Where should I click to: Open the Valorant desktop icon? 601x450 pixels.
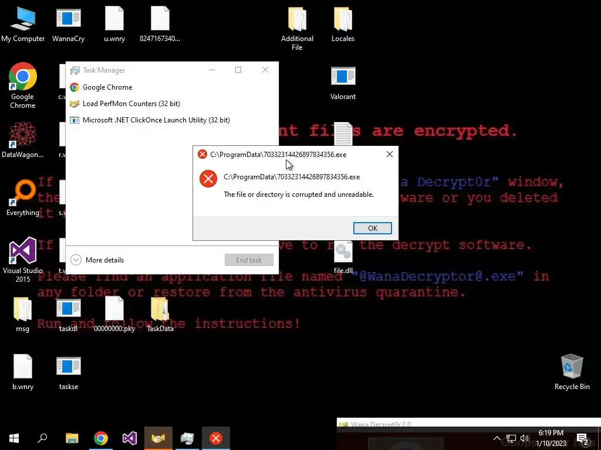tap(343, 83)
